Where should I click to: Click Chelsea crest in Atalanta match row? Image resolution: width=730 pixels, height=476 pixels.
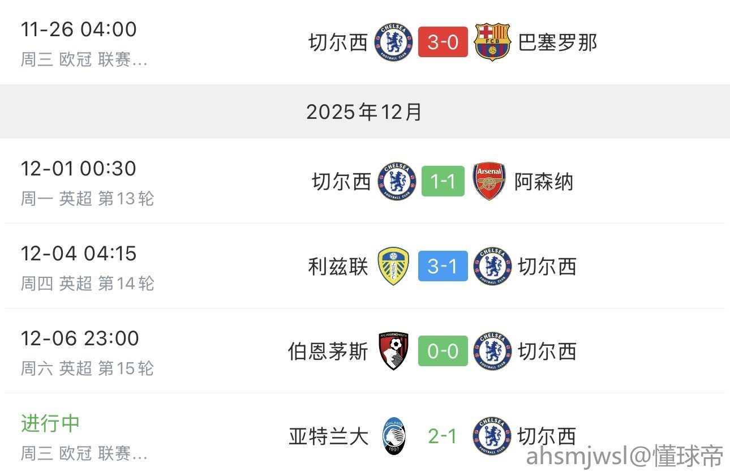pyautogui.click(x=492, y=436)
